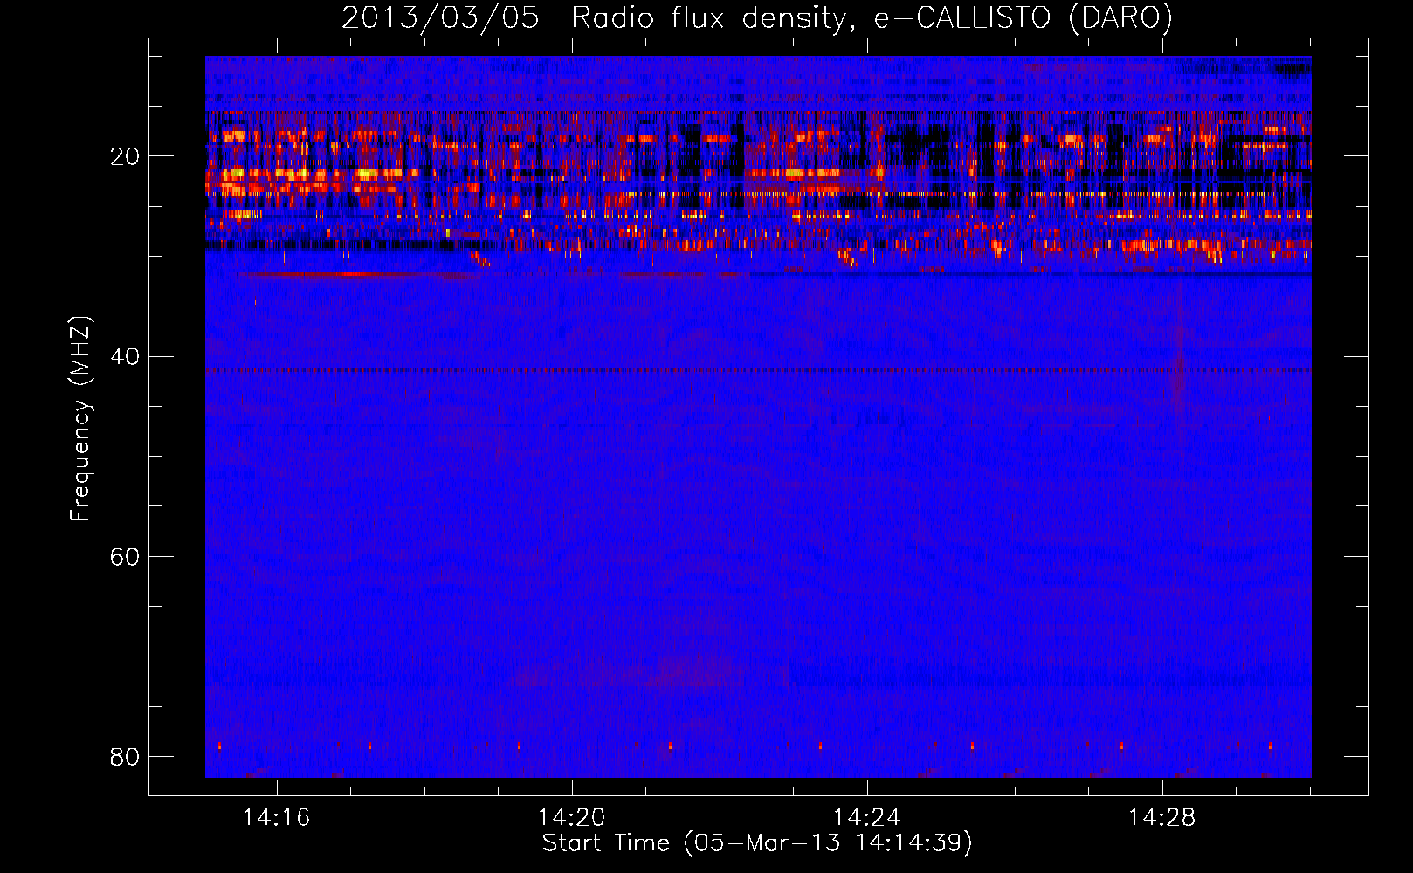Click the plot title 'Radio flux density, e-CALLISTO (DARO)'
The height and width of the screenshot is (873, 1413).
tap(872, 18)
